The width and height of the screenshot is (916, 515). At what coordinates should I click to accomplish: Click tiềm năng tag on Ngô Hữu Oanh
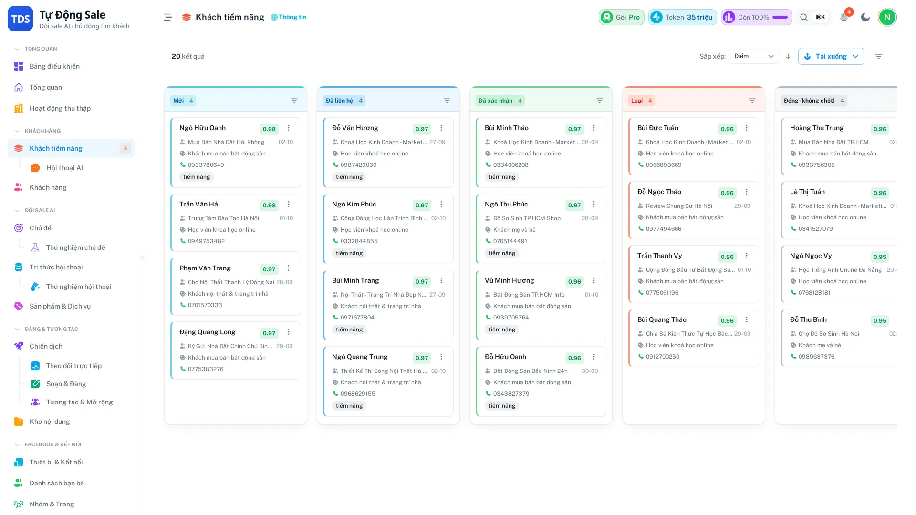[197, 177]
